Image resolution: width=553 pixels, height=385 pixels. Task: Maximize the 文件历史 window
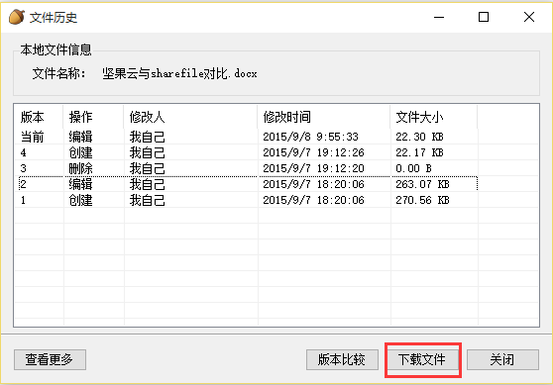click(x=484, y=17)
